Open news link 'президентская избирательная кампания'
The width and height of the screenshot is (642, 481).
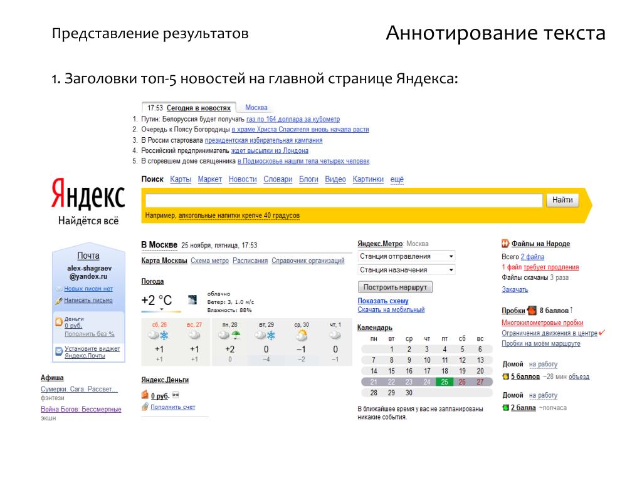click(x=263, y=140)
